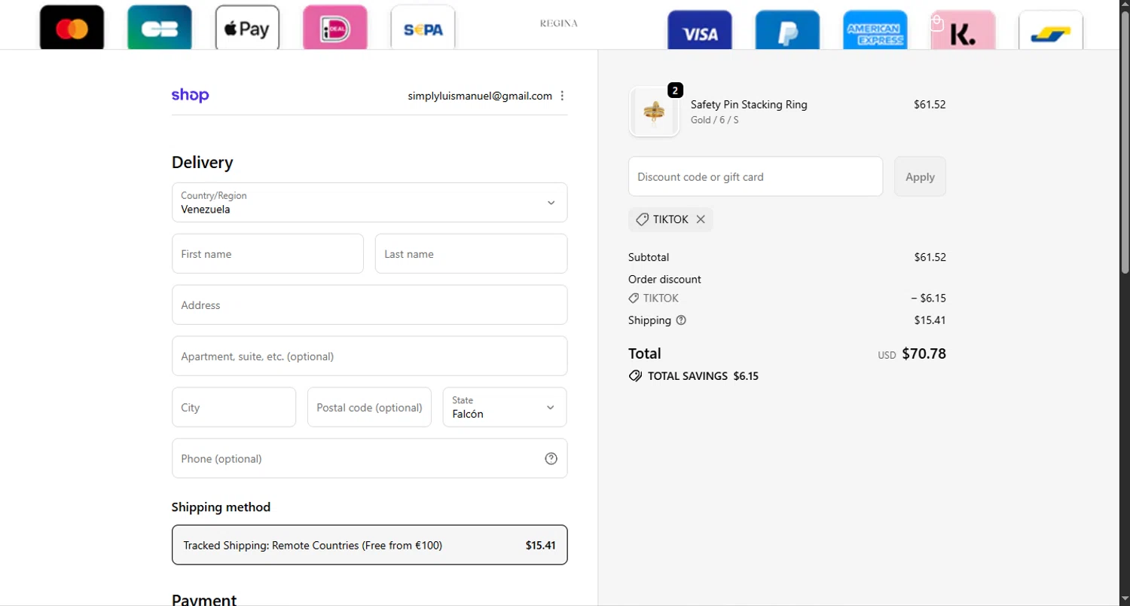Click the City field
The height and width of the screenshot is (606, 1130).
pos(234,407)
